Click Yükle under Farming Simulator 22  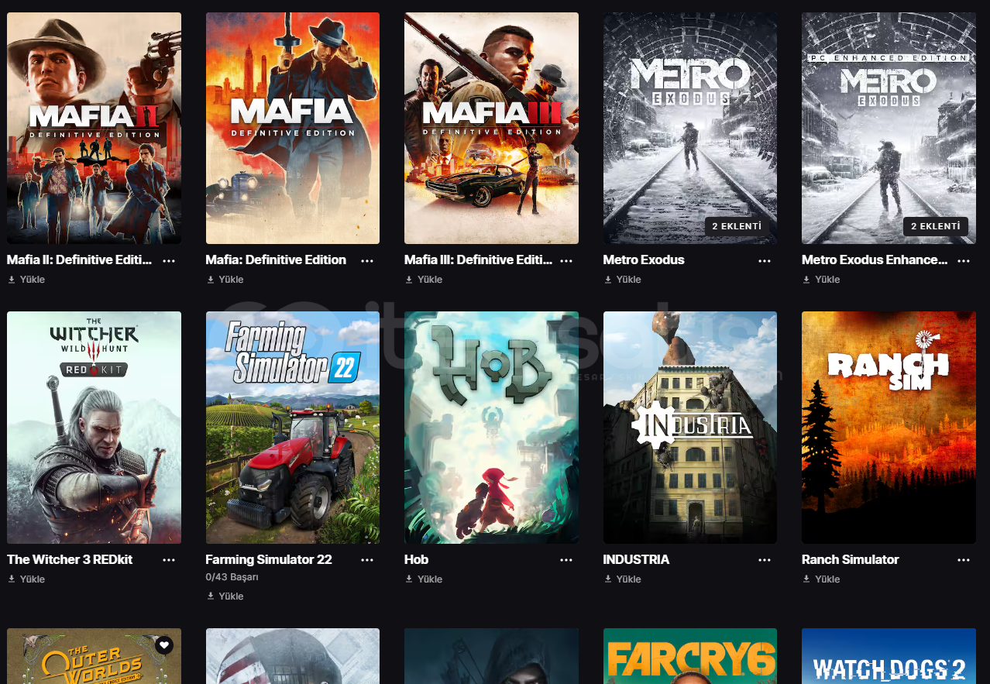click(225, 596)
